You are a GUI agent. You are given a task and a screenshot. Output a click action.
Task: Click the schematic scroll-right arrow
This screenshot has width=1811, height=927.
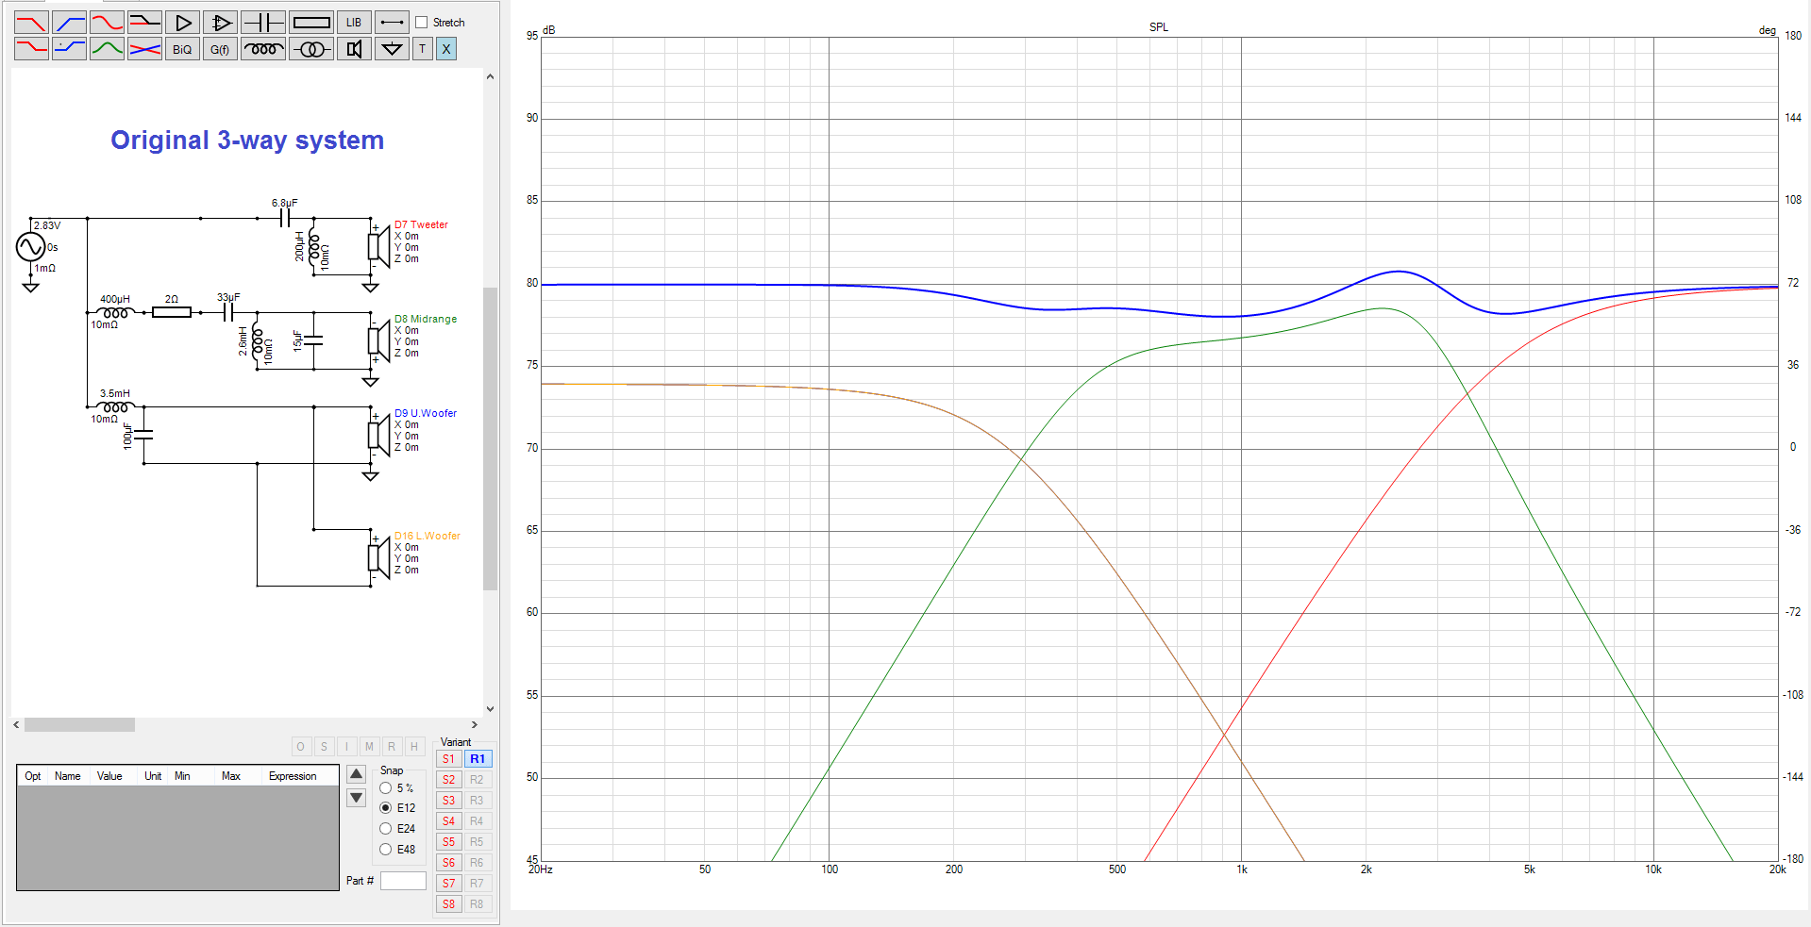(x=475, y=725)
